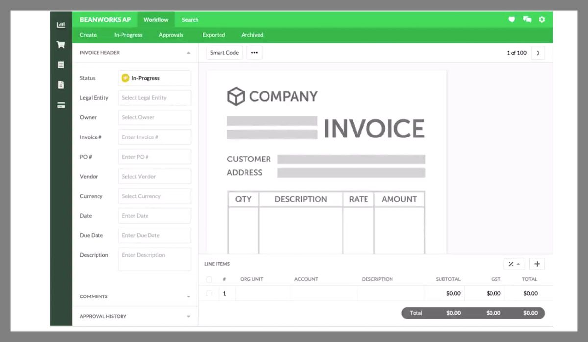The image size is (588, 342).
Task: Click the Enter Date field
Action: [x=154, y=216]
